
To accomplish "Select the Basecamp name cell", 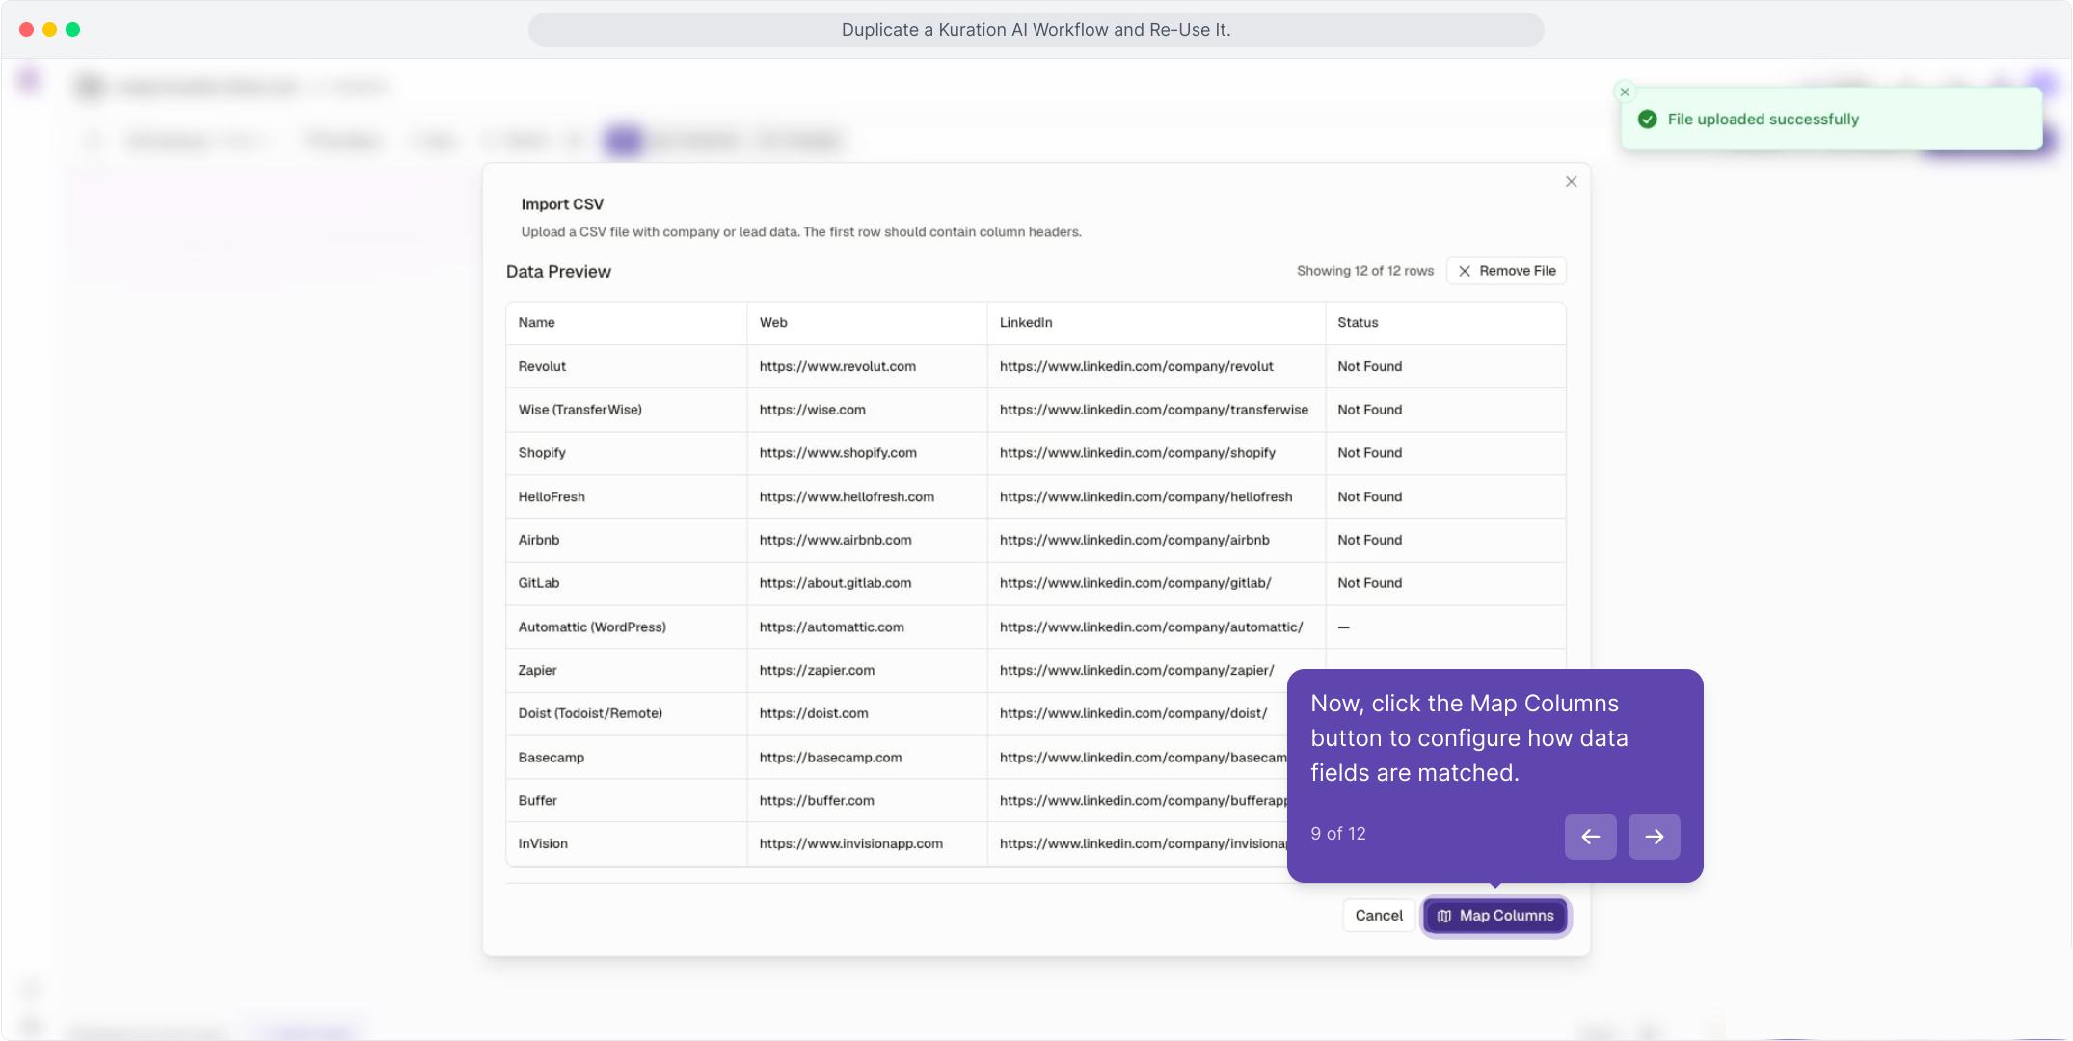I will point(627,758).
